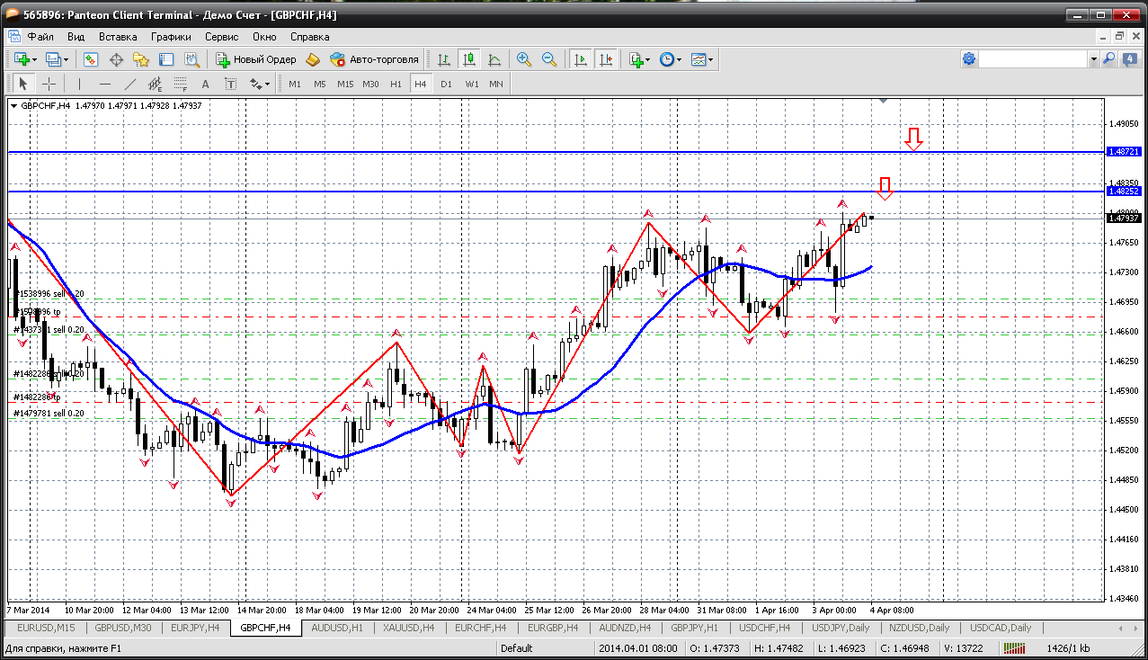Switch to the XAUUSD,H4 chart tab
Viewport: 1148px width, 660px height.
409,628
